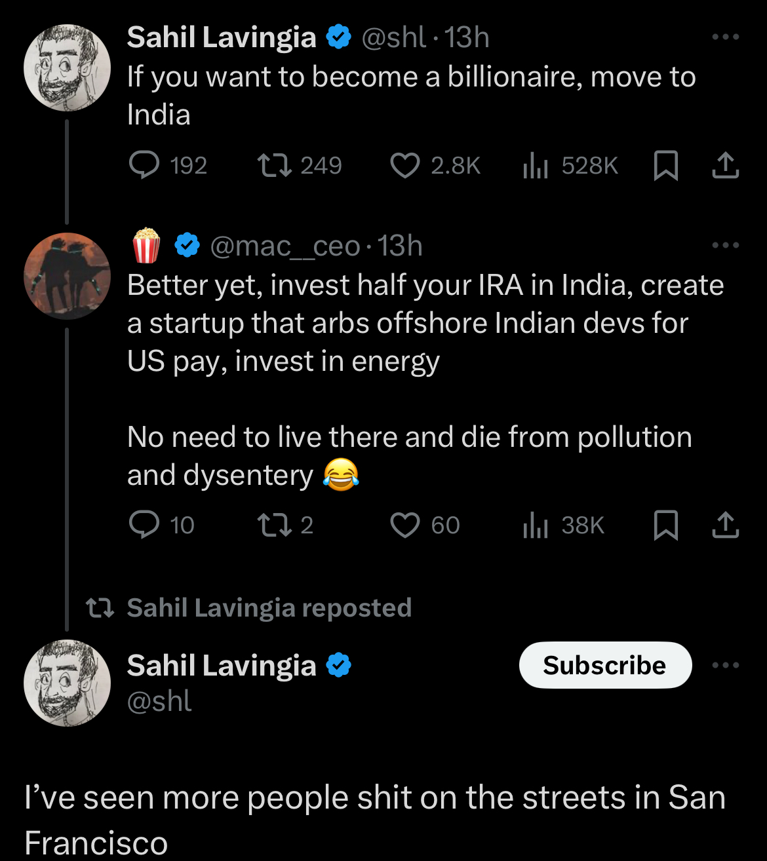
Task: Bookmark the @mac__ceo reply
Action: click(666, 525)
